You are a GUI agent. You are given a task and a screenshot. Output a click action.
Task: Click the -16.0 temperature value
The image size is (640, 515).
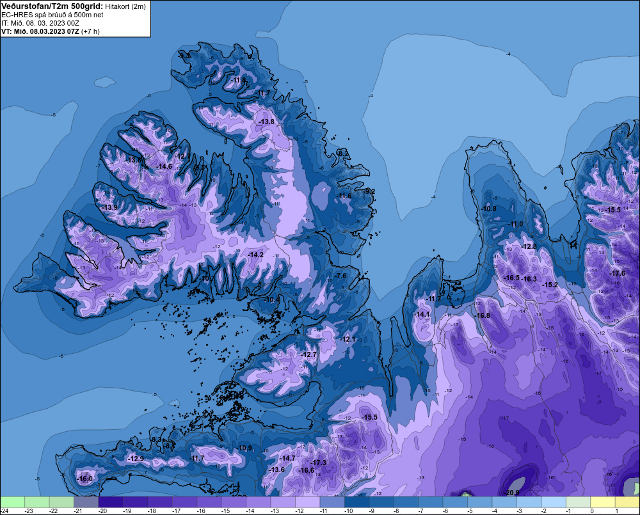pyautogui.click(x=85, y=479)
